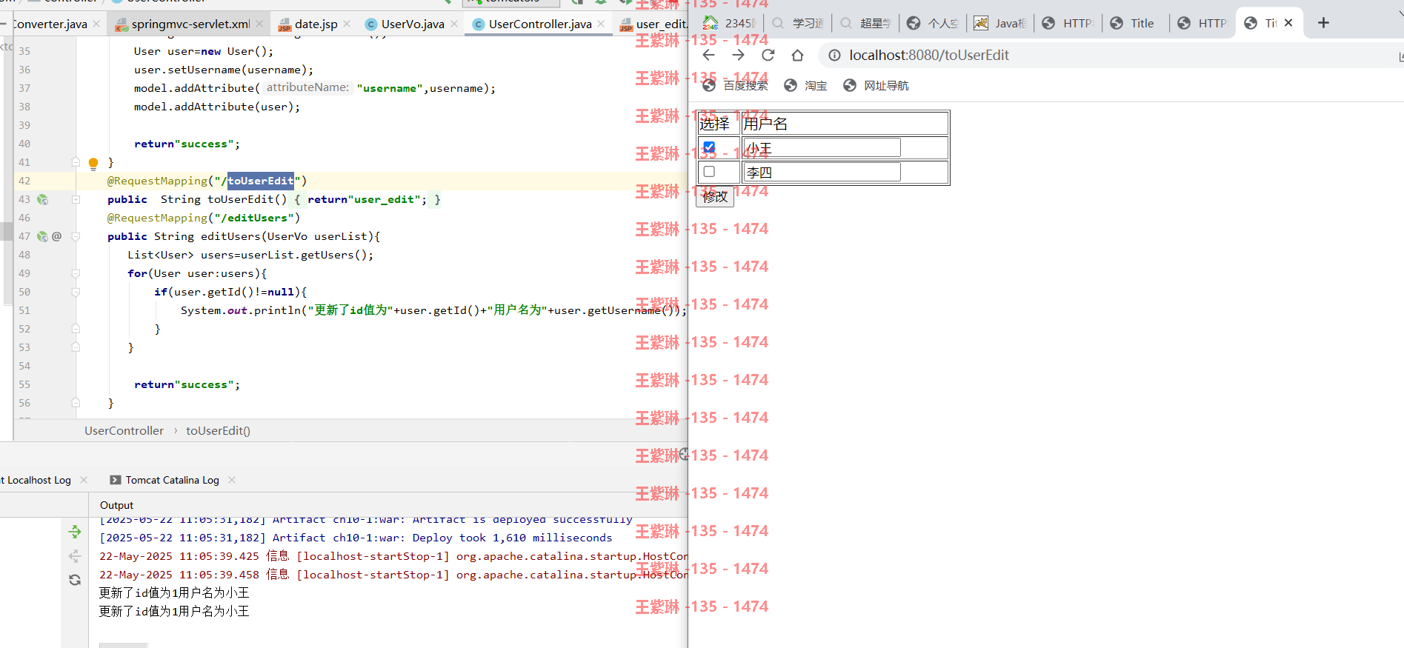
Task: Click the 李四 username input field
Action: click(822, 172)
